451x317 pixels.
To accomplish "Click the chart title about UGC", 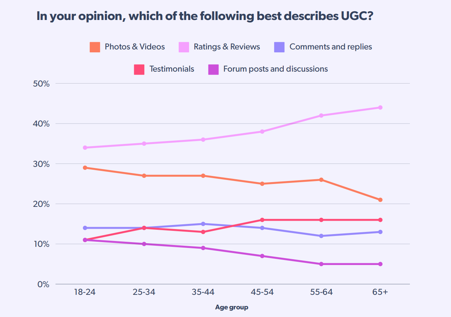I will [205, 17].
